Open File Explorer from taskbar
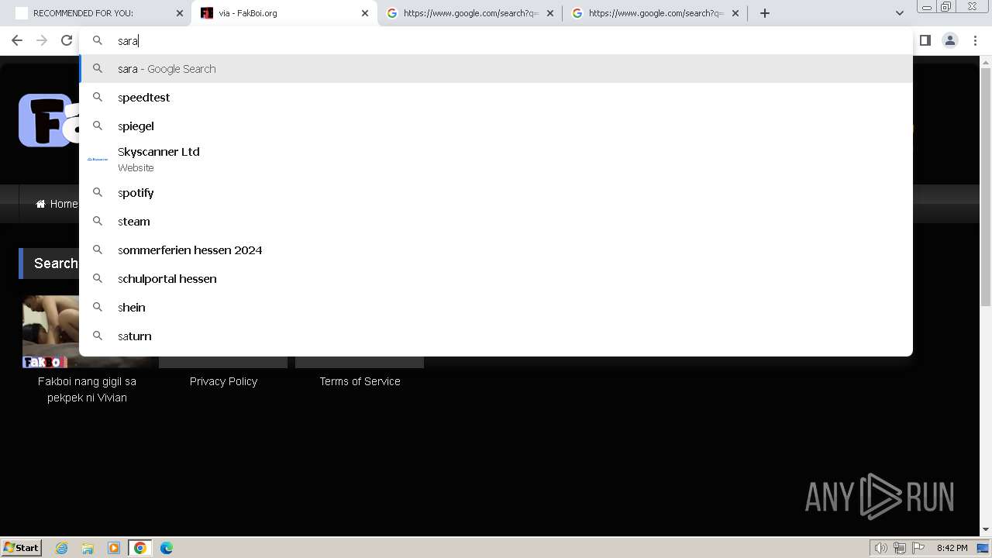Viewport: 992px width, 558px height. pyautogui.click(x=88, y=548)
